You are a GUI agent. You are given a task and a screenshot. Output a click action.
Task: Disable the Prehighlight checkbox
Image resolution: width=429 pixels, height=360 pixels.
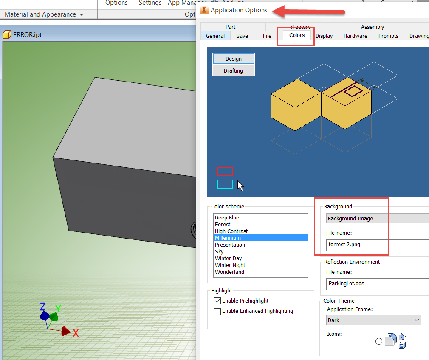pos(217,301)
